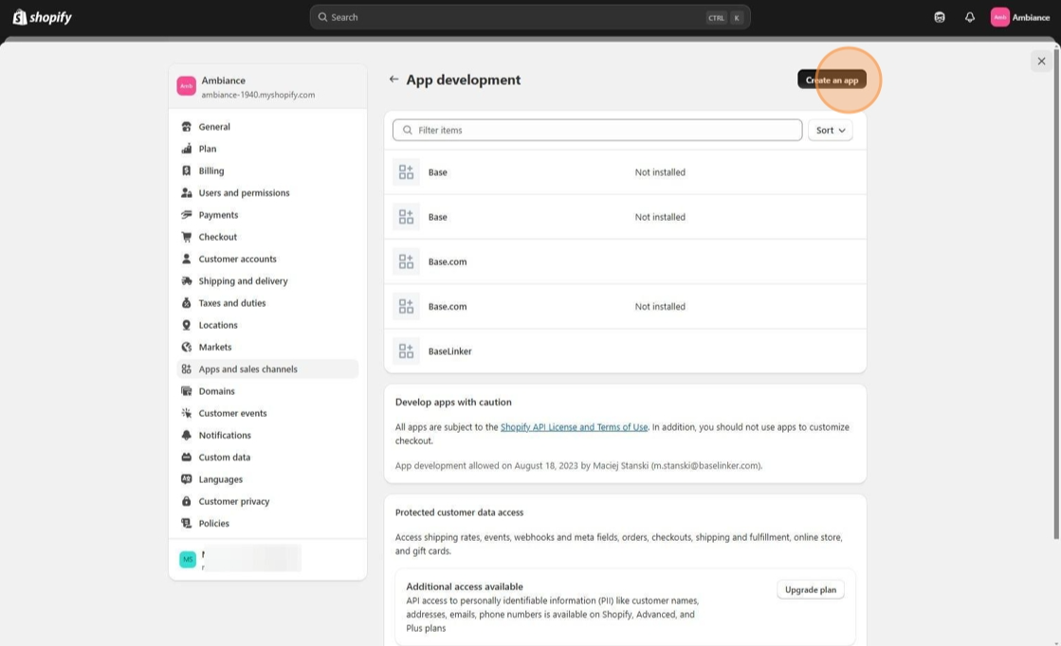This screenshot has width=1061, height=646.
Task: Expand the Sort dropdown
Action: tap(830, 131)
